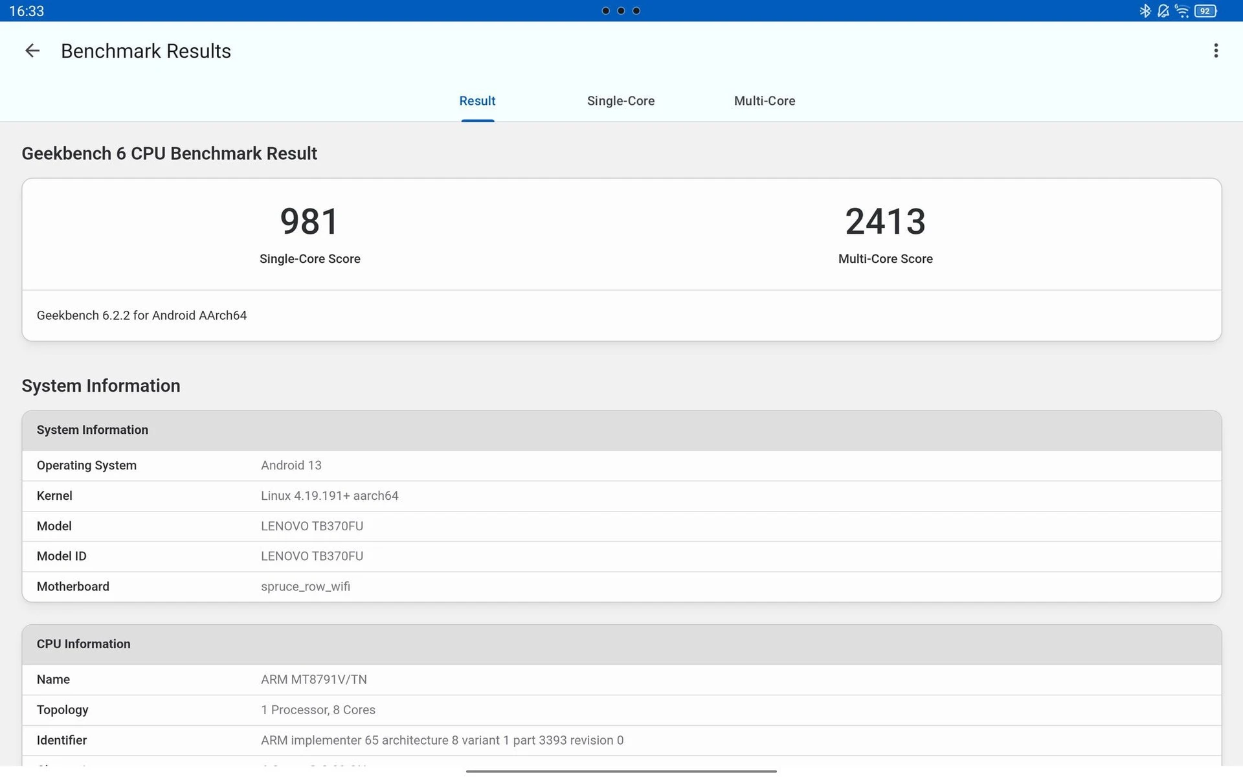This screenshot has width=1243, height=777.
Task: Tap the Kernel row label
Action: [x=54, y=496]
